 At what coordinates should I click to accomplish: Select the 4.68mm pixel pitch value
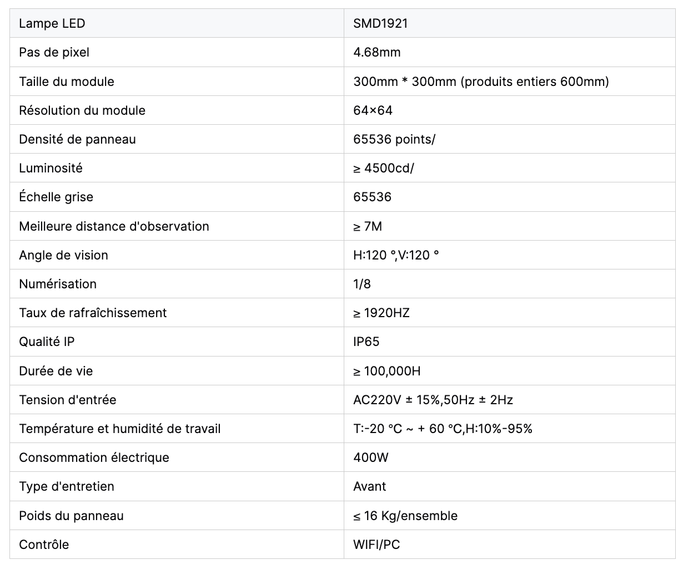point(376,52)
